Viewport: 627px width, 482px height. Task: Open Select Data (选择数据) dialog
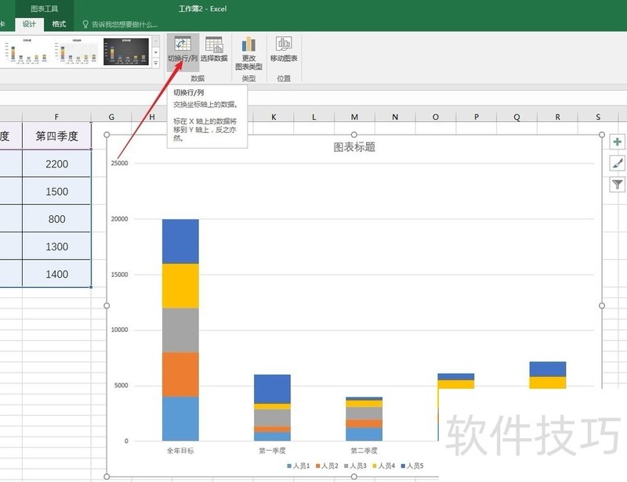coord(214,49)
